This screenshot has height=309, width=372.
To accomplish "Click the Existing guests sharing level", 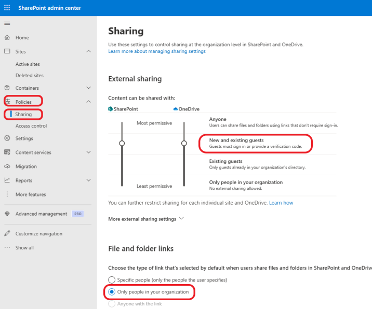I will tap(225, 161).
